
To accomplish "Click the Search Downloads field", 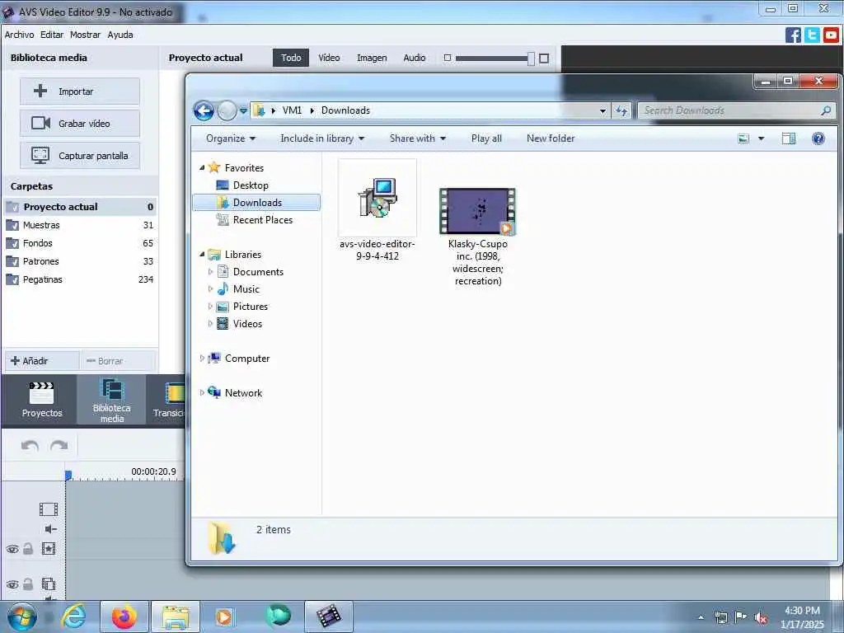I will (737, 110).
